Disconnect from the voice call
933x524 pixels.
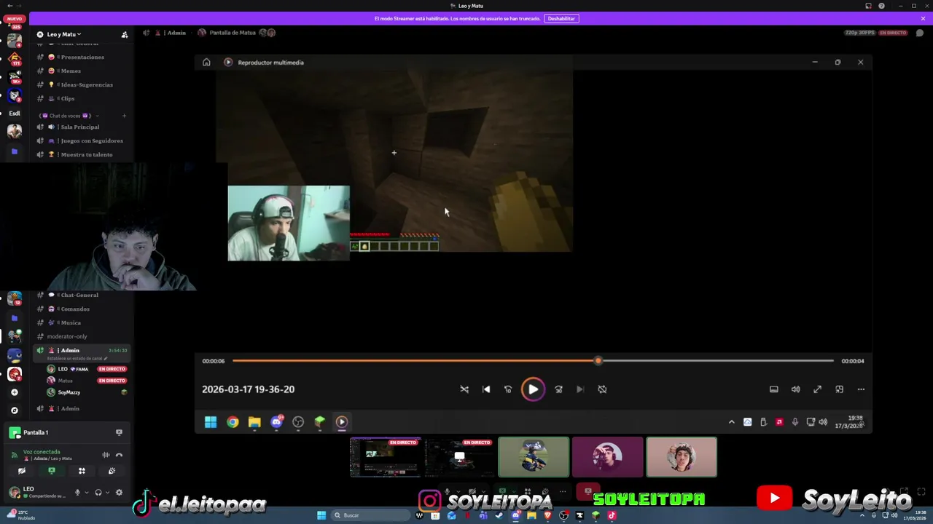(120, 455)
